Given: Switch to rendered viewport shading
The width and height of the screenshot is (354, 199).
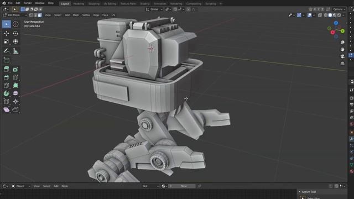Looking at the screenshot, I should tap(339, 15).
